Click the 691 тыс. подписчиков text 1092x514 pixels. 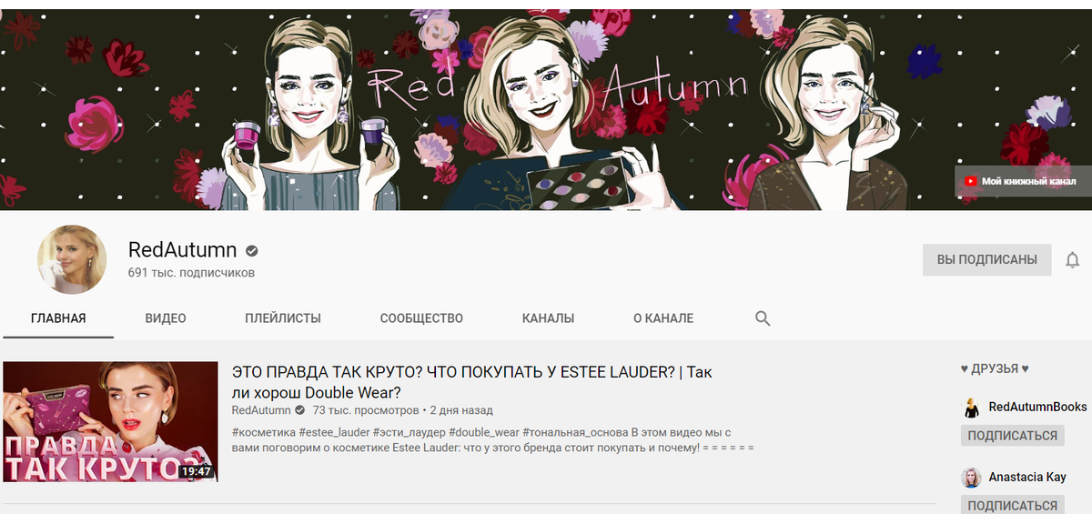tap(191, 273)
